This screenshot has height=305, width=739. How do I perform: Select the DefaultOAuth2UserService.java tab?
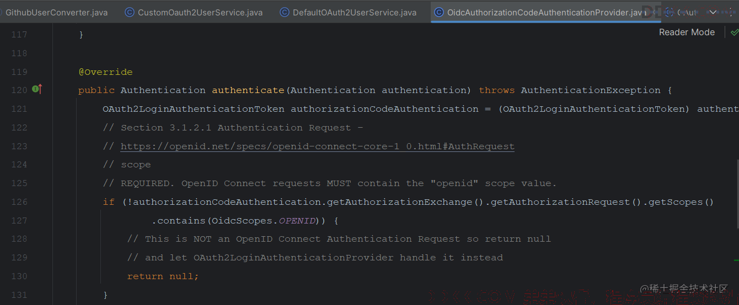pyautogui.click(x=354, y=12)
